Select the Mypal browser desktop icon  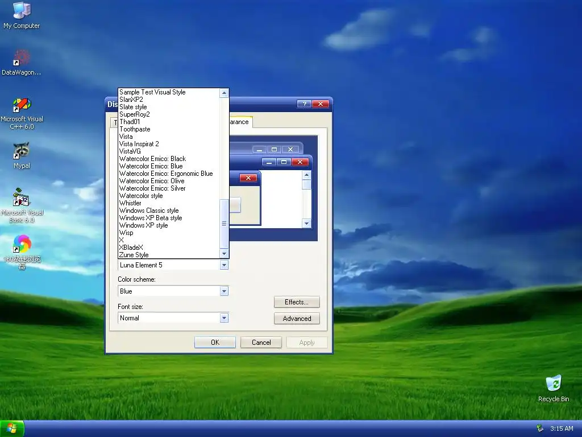[x=22, y=155]
